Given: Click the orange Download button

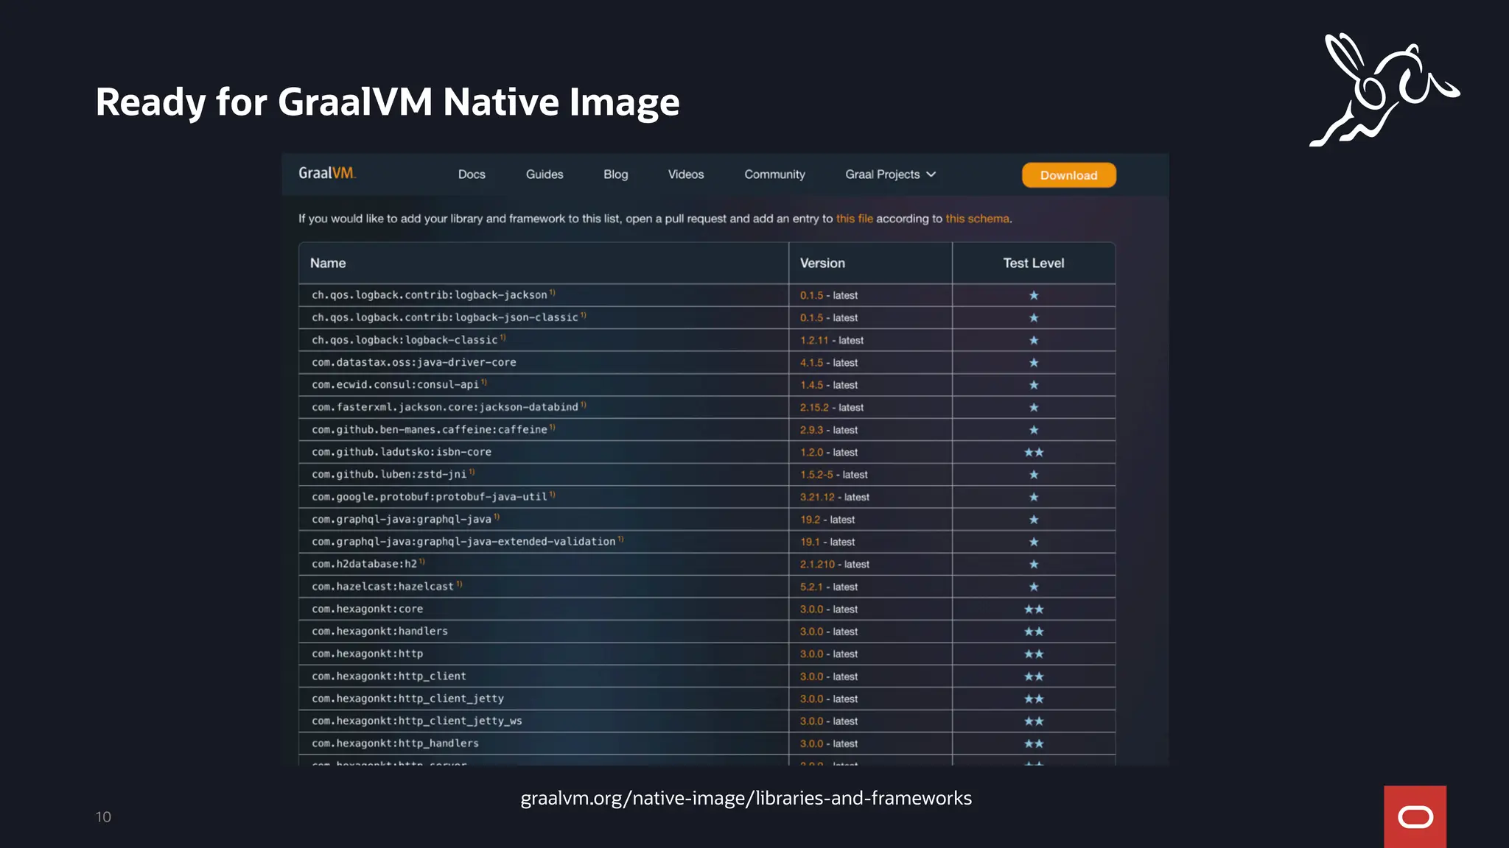Looking at the screenshot, I should coord(1068,175).
